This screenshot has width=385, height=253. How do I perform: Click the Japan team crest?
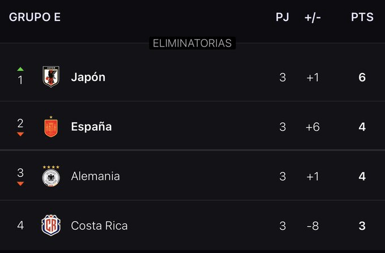pos(51,77)
